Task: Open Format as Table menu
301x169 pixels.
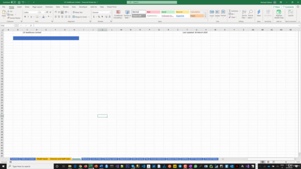Action: [127, 15]
